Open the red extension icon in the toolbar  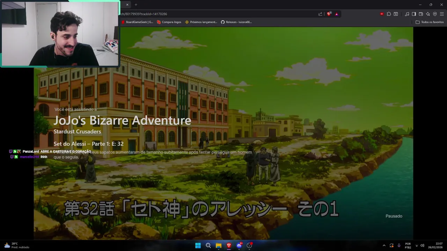382,14
